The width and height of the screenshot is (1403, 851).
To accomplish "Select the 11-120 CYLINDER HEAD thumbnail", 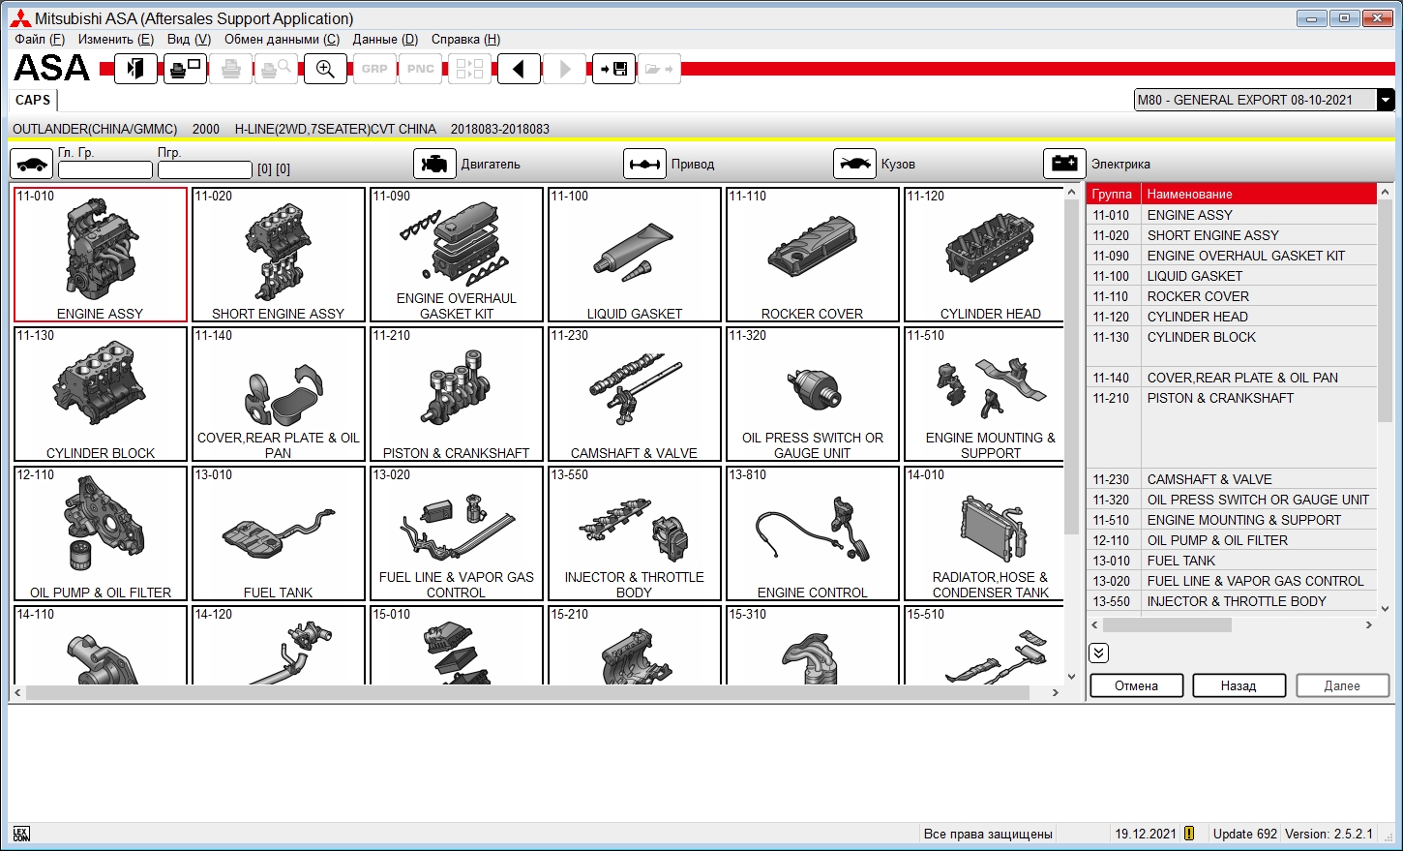I will tap(984, 255).
